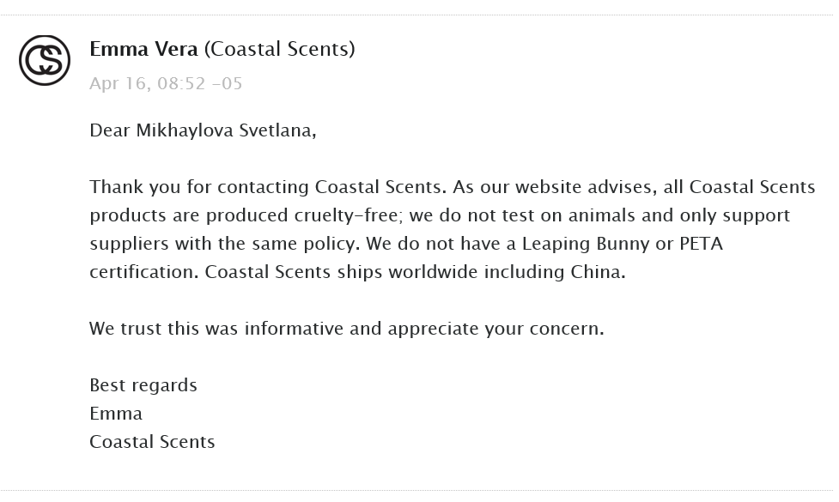The height and width of the screenshot is (502, 839).
Task: Click the signature name Emma
Action: (116, 414)
